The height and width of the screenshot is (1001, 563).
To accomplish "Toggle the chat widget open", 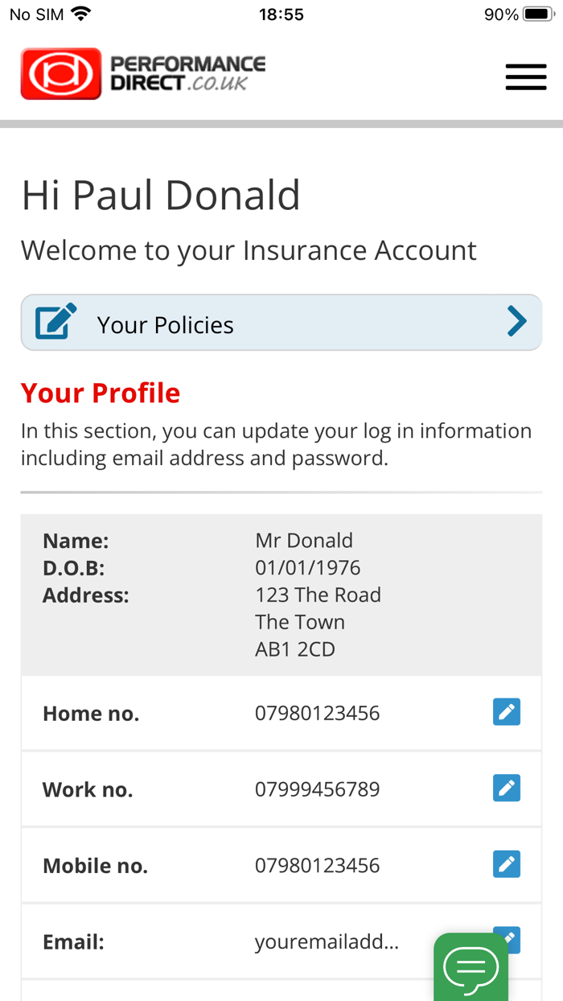I will tap(471, 970).
